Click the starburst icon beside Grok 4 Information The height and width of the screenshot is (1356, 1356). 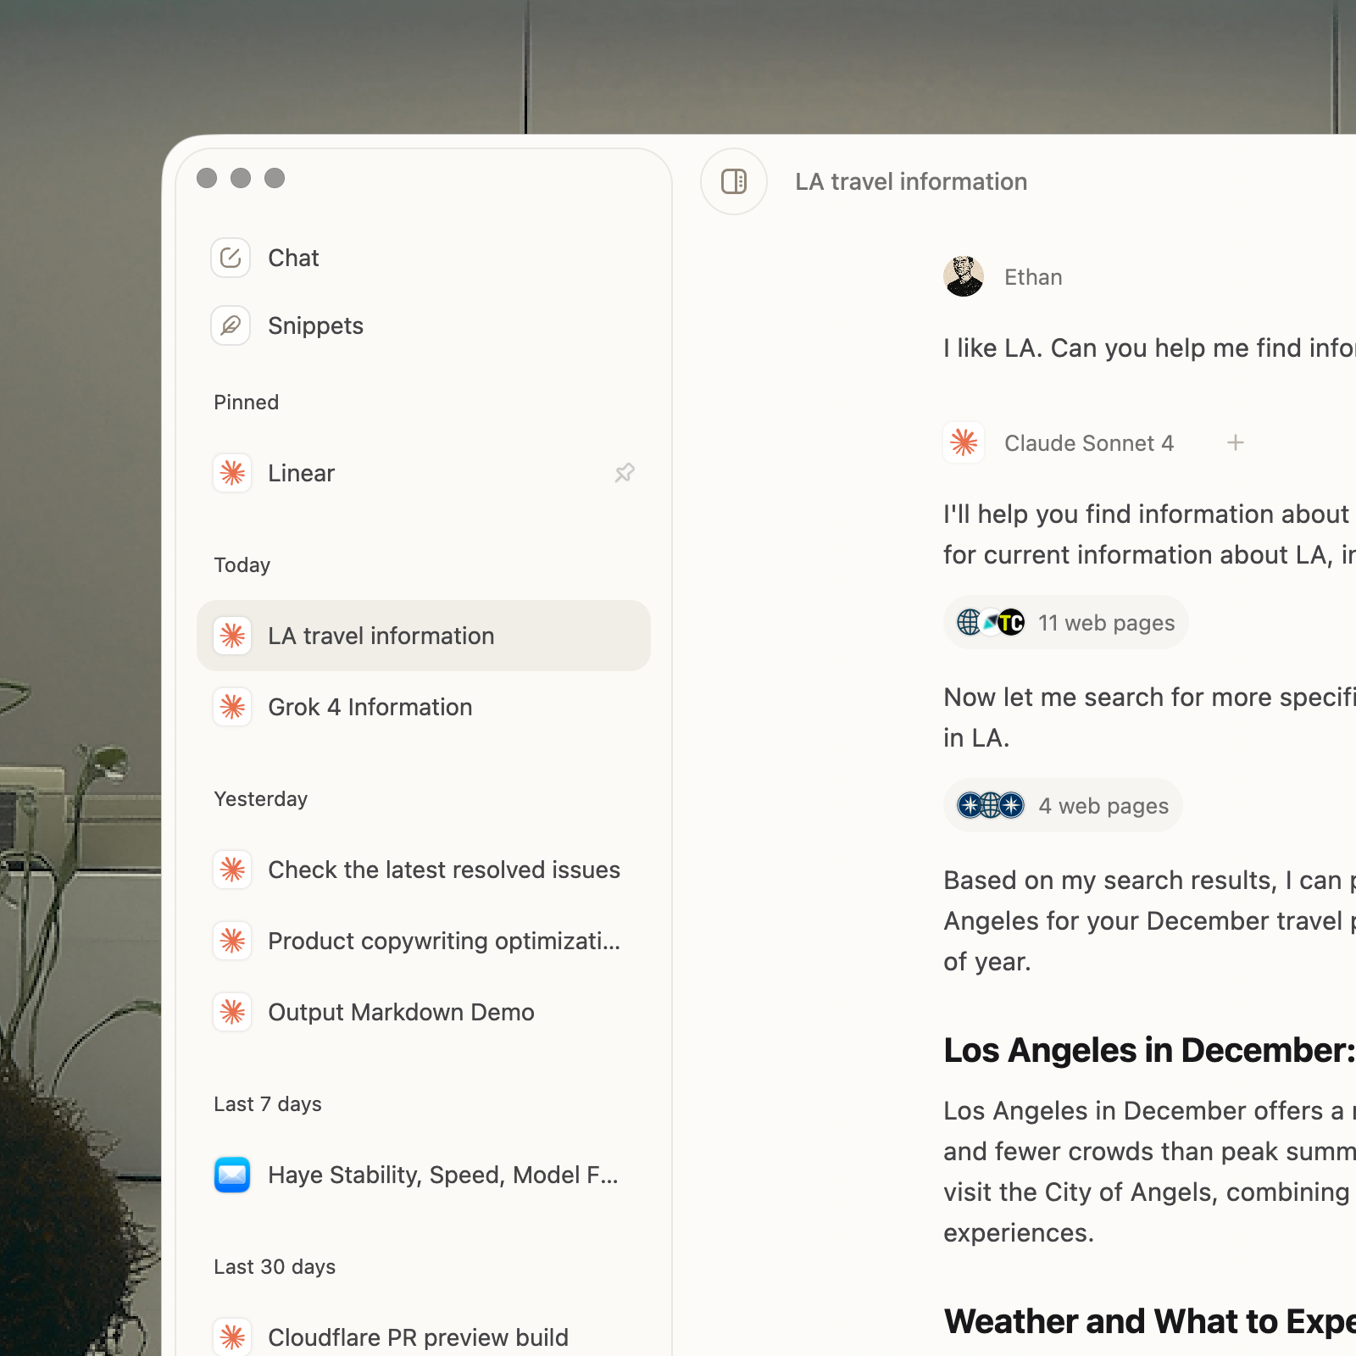[x=232, y=707]
